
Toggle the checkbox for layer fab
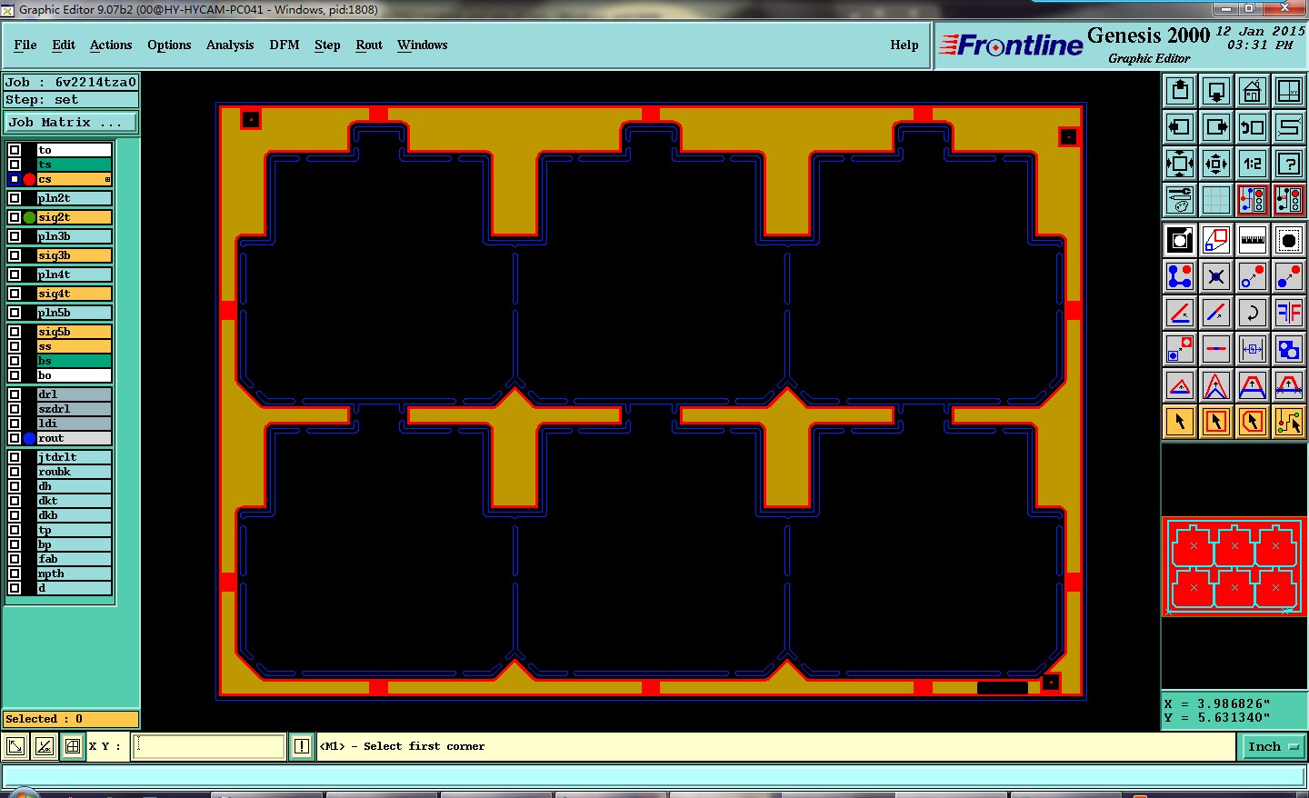click(15, 559)
